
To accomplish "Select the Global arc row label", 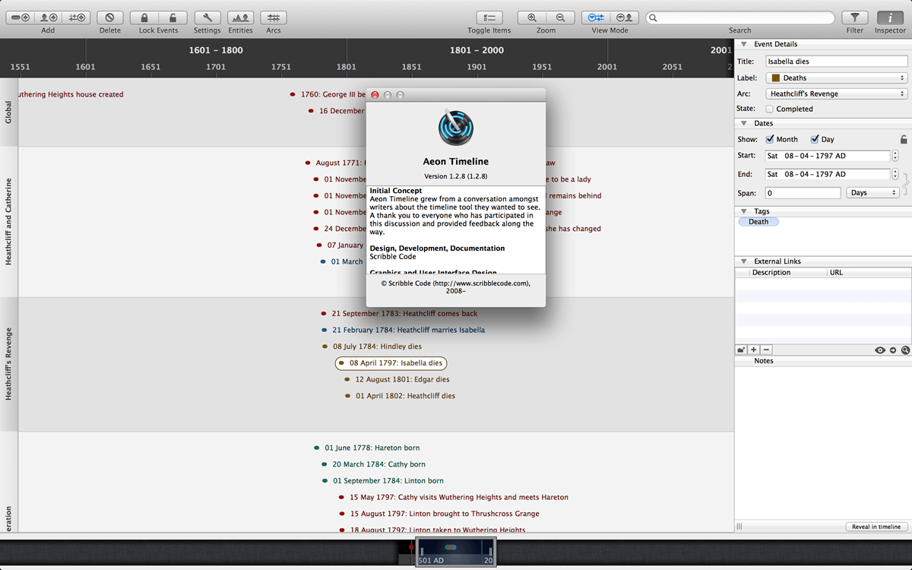I will [8, 112].
